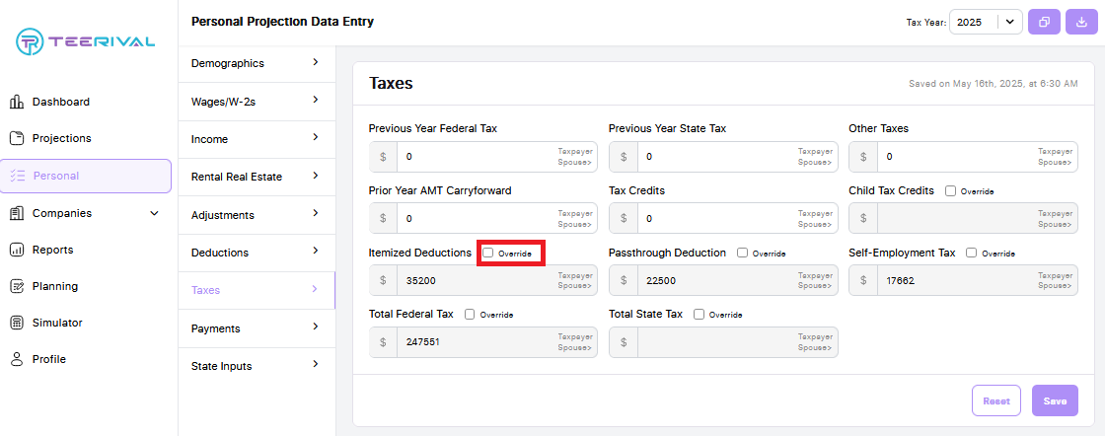
Task: Expand the Demographics section chevron
Action: 316,62
